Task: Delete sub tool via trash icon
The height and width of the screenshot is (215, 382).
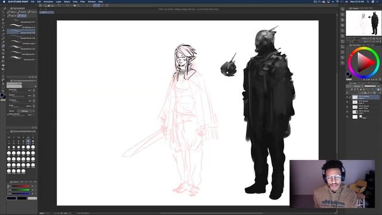Action: [36, 77]
